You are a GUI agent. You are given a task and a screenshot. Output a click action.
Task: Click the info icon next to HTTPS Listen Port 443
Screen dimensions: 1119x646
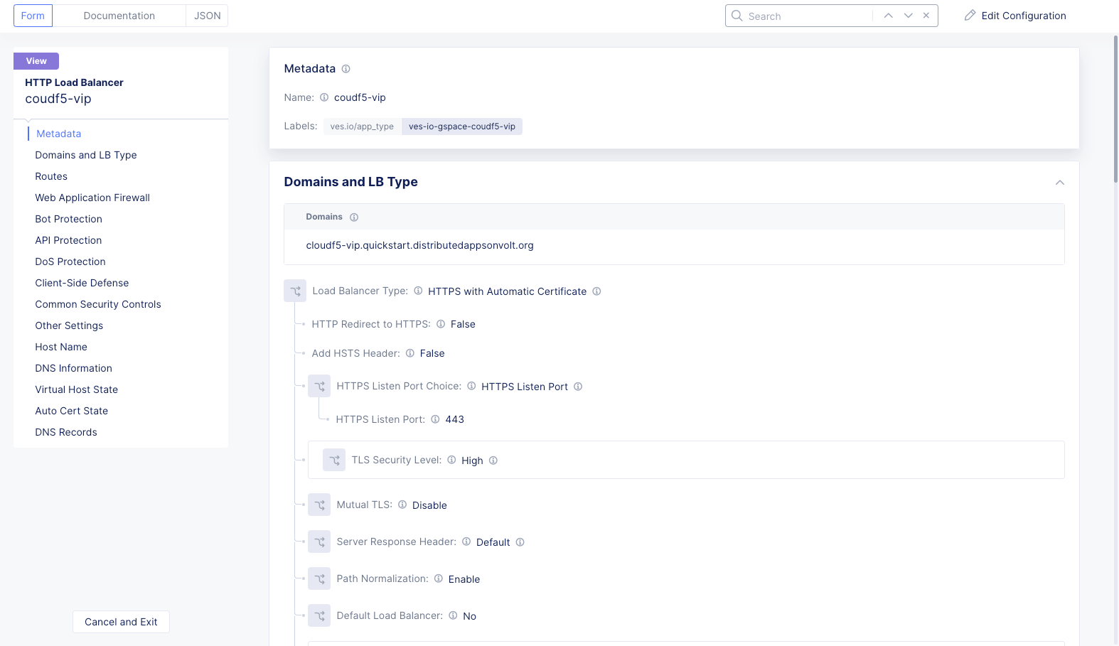pyautogui.click(x=435, y=419)
